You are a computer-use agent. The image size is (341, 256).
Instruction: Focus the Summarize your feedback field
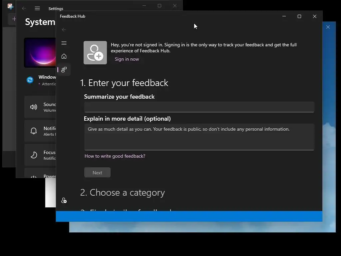(x=199, y=107)
